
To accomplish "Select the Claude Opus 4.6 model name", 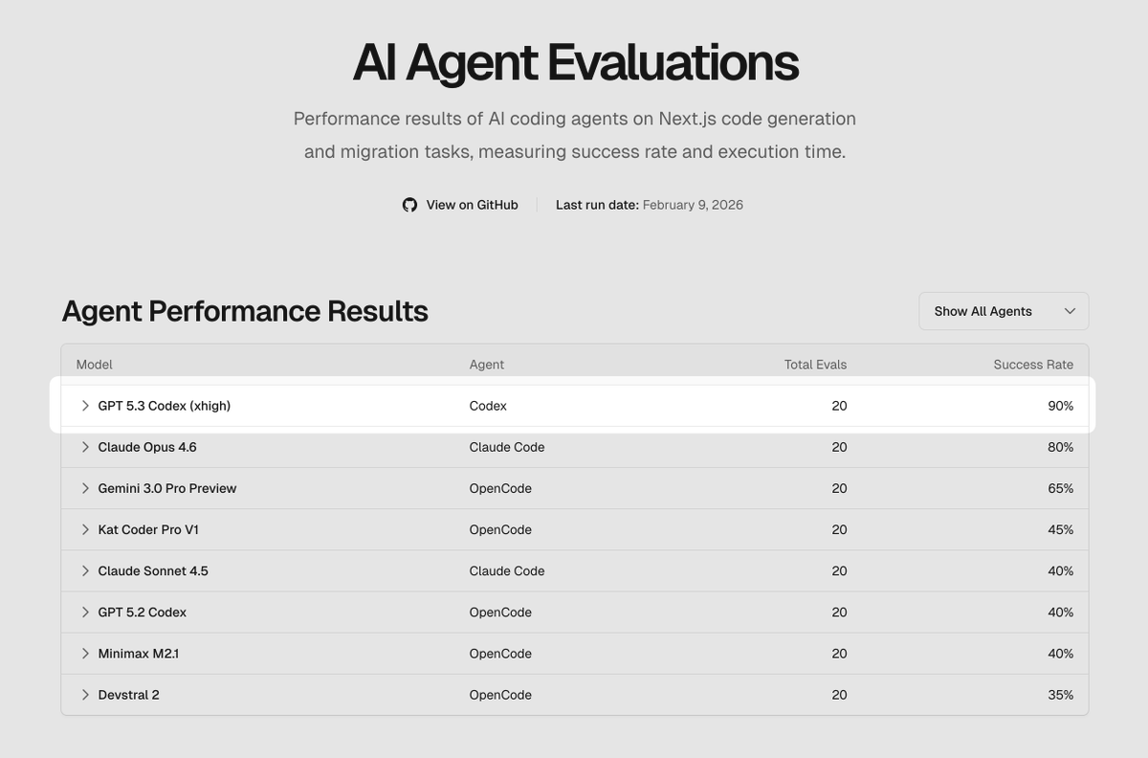I will [x=147, y=447].
